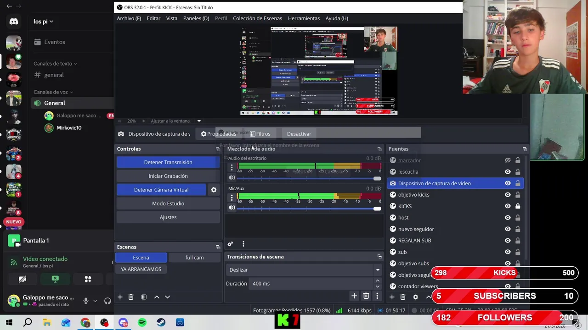Open Steam from taskbar
The image size is (588, 330).
[161, 323]
